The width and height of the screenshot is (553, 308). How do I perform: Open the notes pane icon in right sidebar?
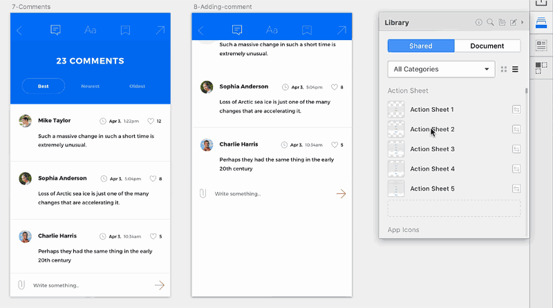tap(541, 45)
